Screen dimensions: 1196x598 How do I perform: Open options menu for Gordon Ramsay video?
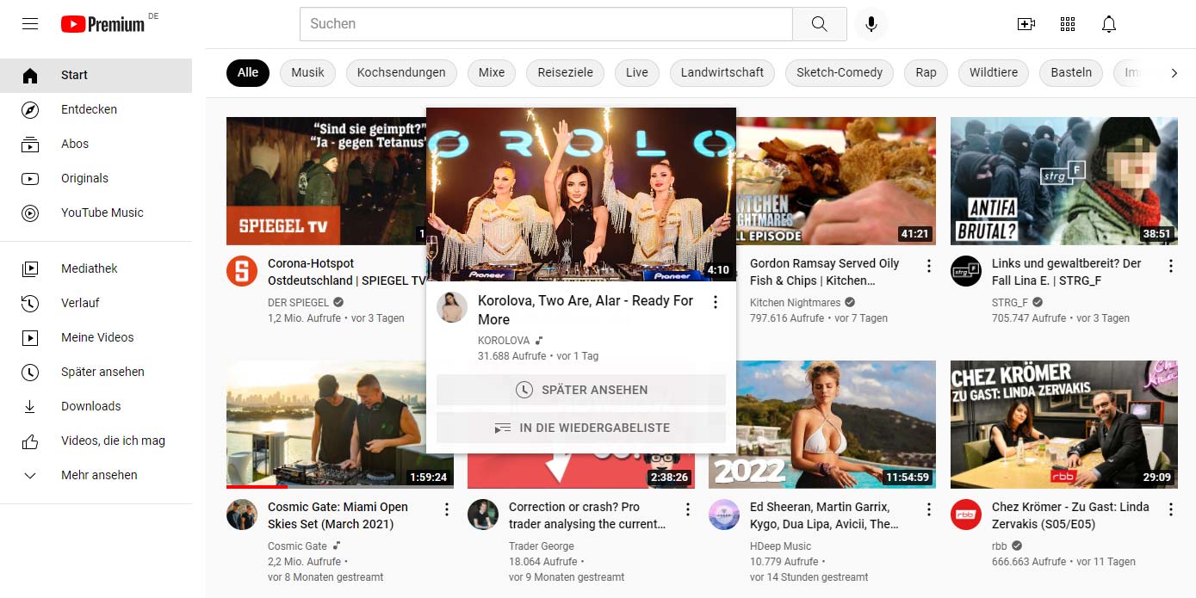929,266
